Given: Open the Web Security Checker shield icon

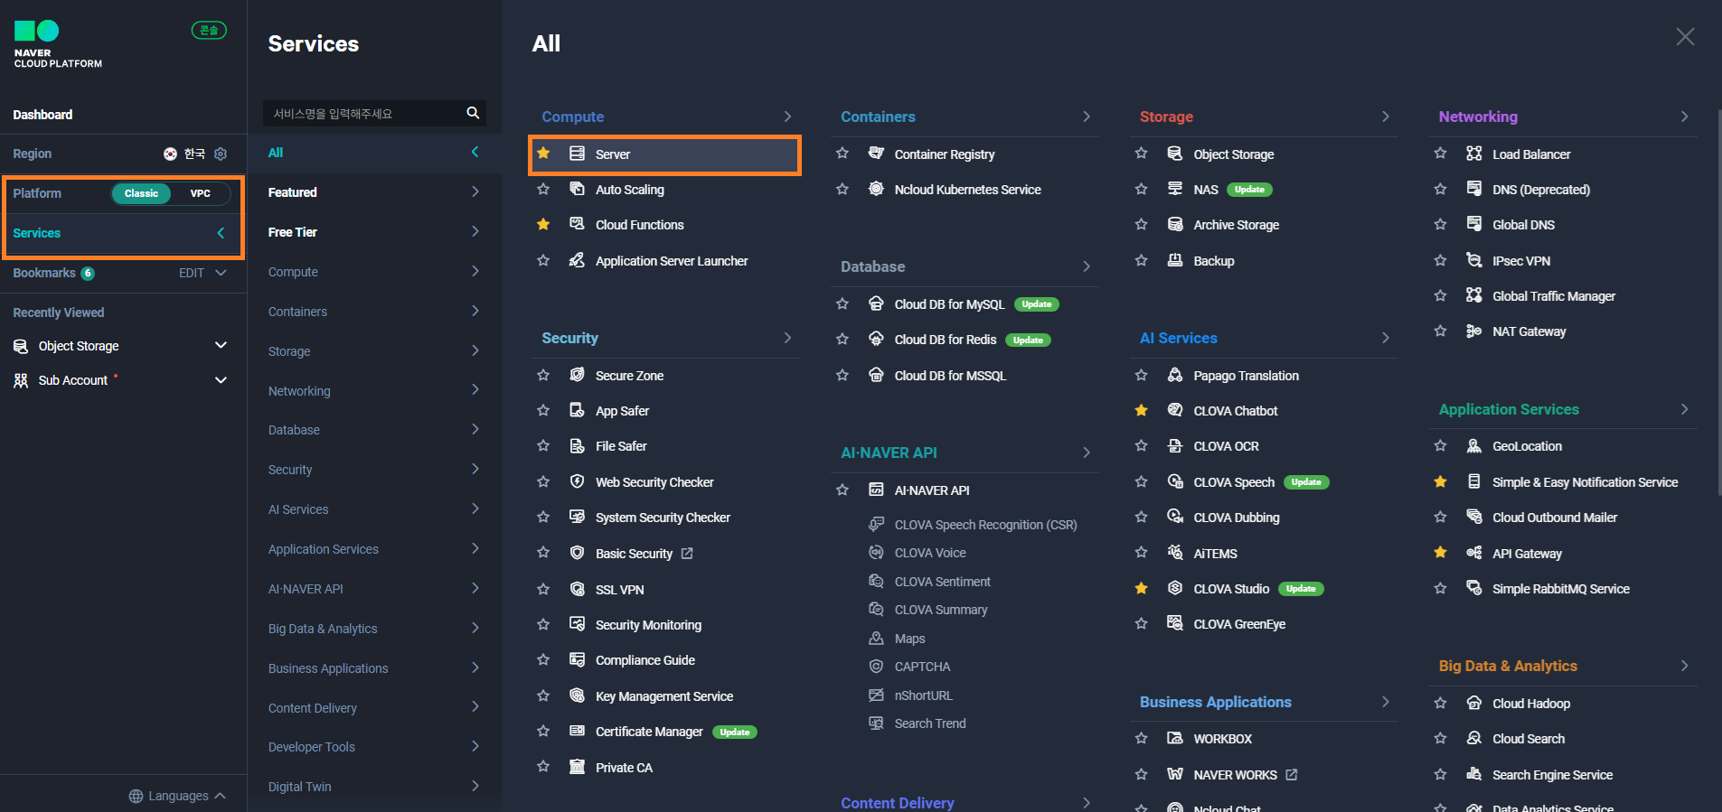Looking at the screenshot, I should 577,481.
